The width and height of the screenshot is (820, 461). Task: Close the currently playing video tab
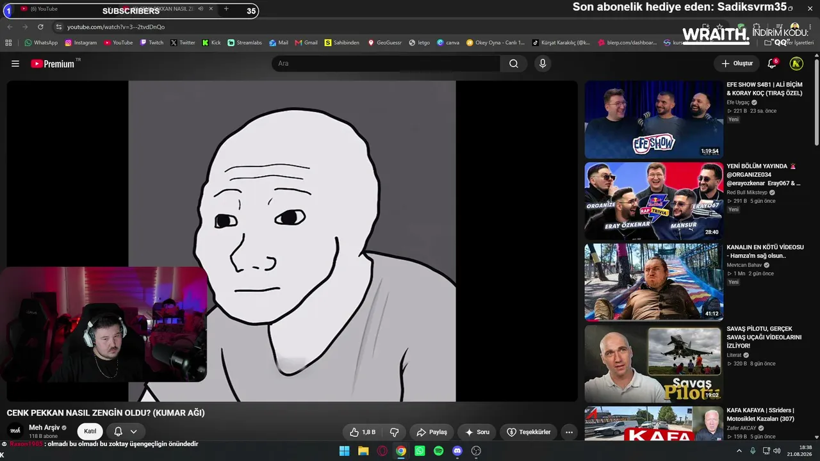click(x=211, y=9)
